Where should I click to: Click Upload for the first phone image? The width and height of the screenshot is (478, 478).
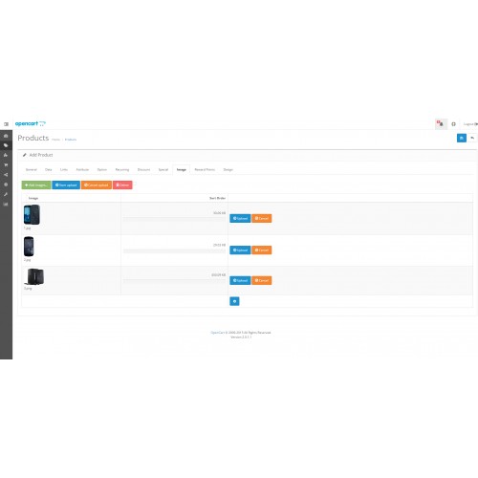click(x=240, y=218)
